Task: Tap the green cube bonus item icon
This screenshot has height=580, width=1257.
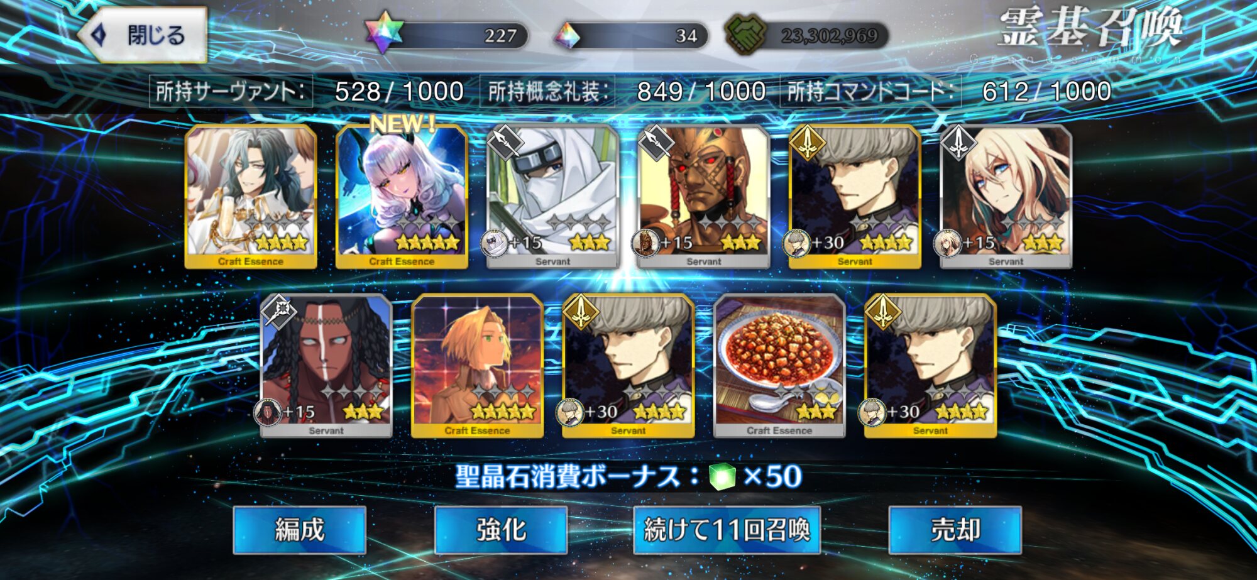Action: click(722, 476)
